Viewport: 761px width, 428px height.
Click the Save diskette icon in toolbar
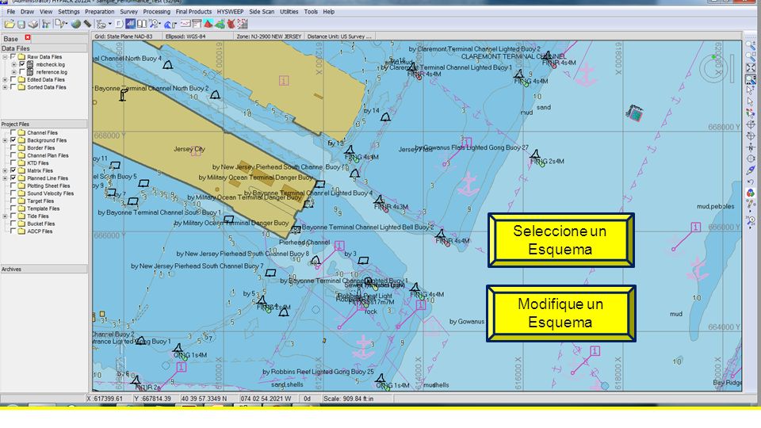[x=21, y=24]
